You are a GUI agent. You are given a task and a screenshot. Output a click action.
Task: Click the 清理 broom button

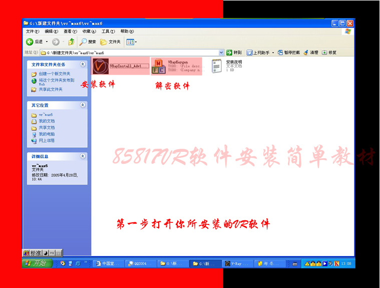tap(311, 53)
